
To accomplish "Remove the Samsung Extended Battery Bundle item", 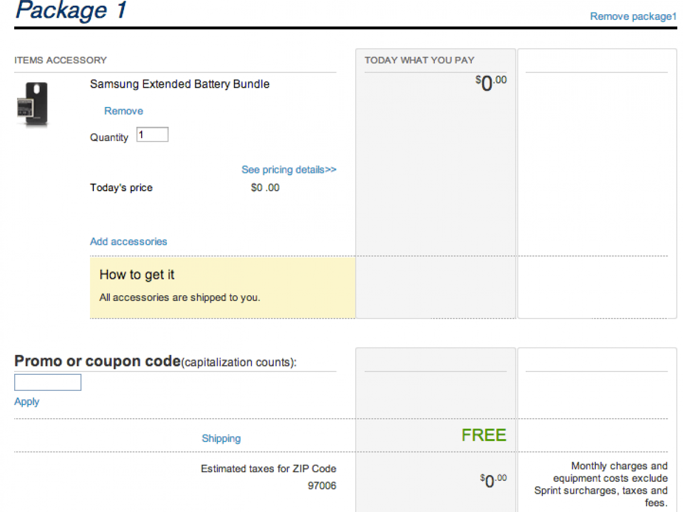I will (x=124, y=111).
